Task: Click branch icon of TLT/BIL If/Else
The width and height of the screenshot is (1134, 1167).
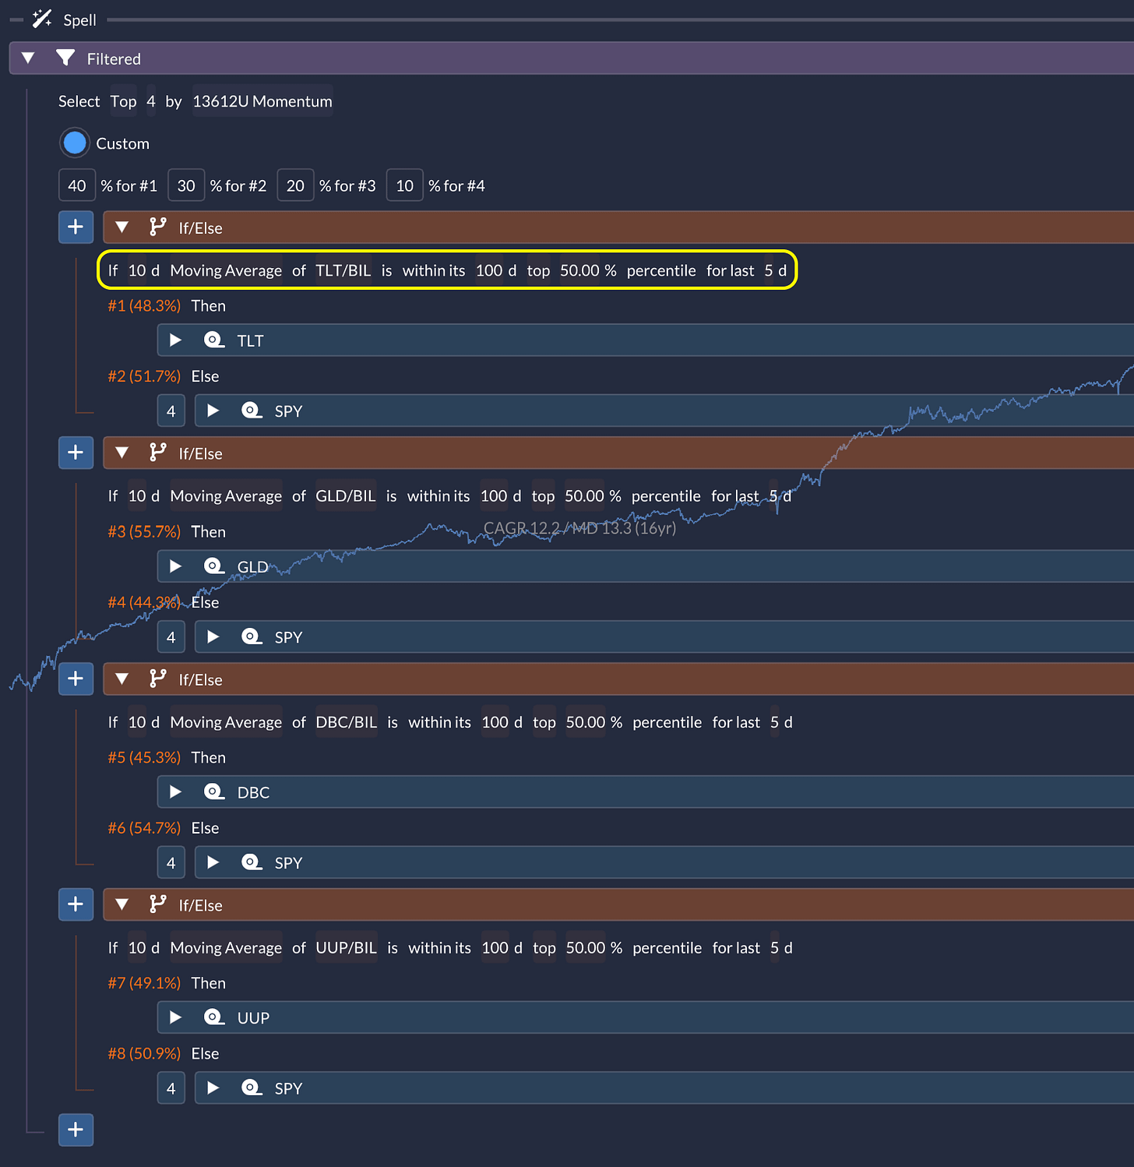Action: pos(158,227)
